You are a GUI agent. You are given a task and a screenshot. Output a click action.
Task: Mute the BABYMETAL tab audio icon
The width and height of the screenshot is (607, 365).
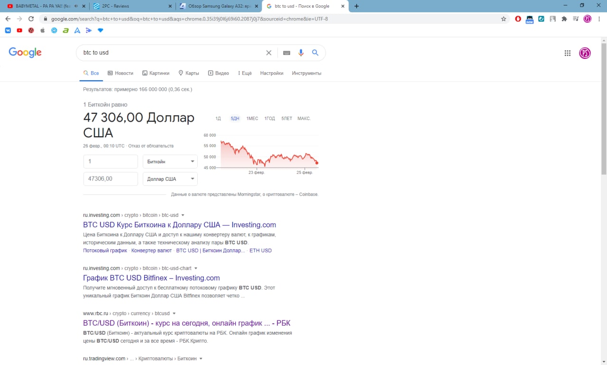click(76, 6)
